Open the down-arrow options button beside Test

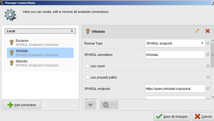90,105
